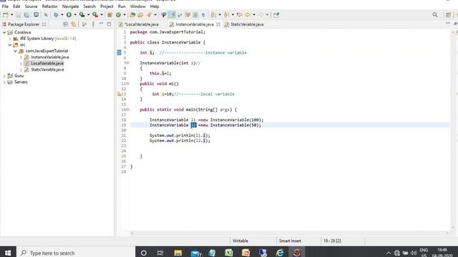Toggle Link with Editor in Package Explorer

tap(73, 24)
